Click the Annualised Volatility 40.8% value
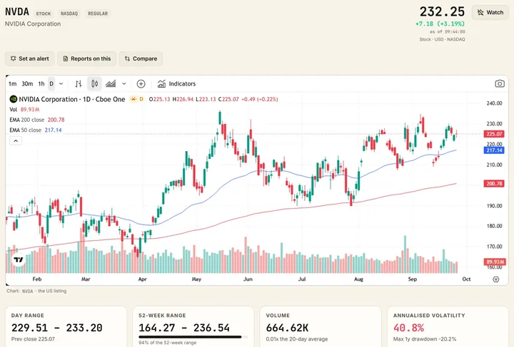Image resolution: width=514 pixels, height=347 pixels. tap(408, 328)
